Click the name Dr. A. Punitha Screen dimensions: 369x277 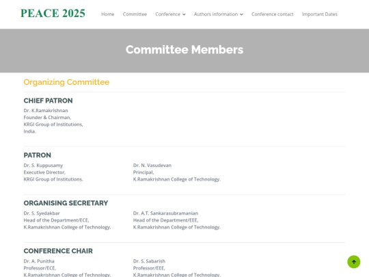click(39, 261)
